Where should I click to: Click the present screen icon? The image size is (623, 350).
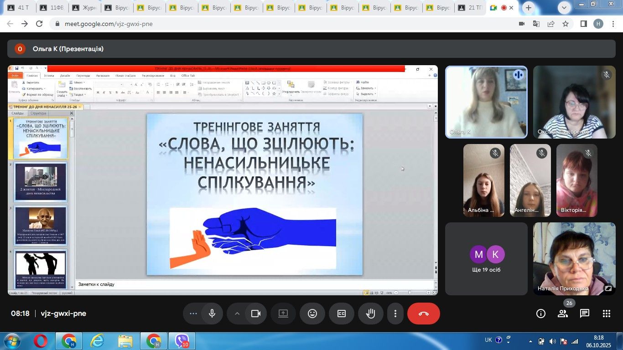point(283,314)
